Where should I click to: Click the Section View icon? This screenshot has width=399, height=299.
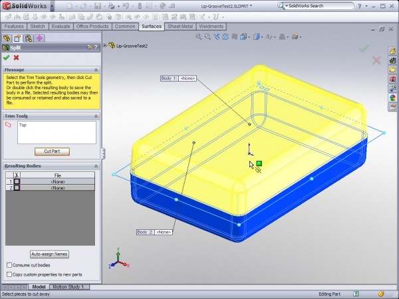(234, 37)
